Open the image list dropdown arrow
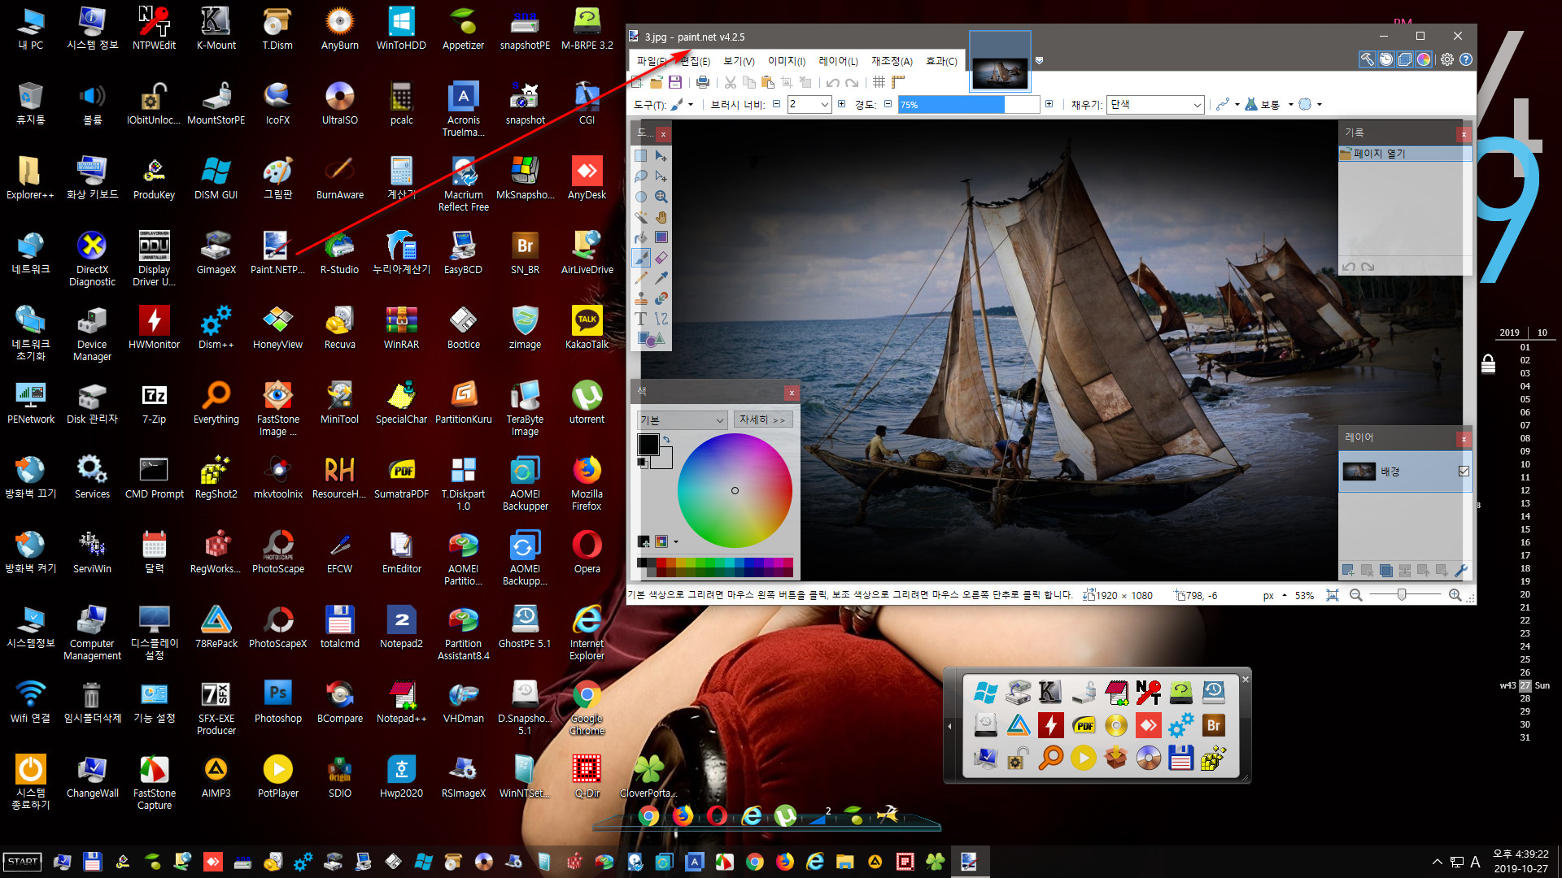 tap(1039, 60)
